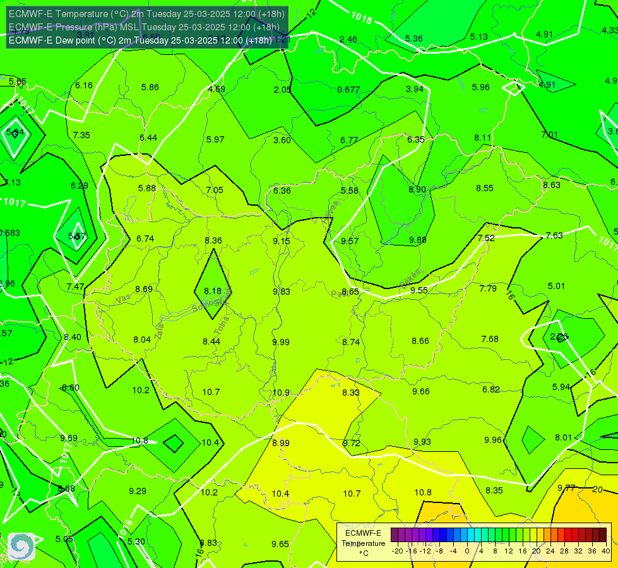Click the 7.68 dew point value
Viewport: 618px width, 568px height.
click(490, 339)
